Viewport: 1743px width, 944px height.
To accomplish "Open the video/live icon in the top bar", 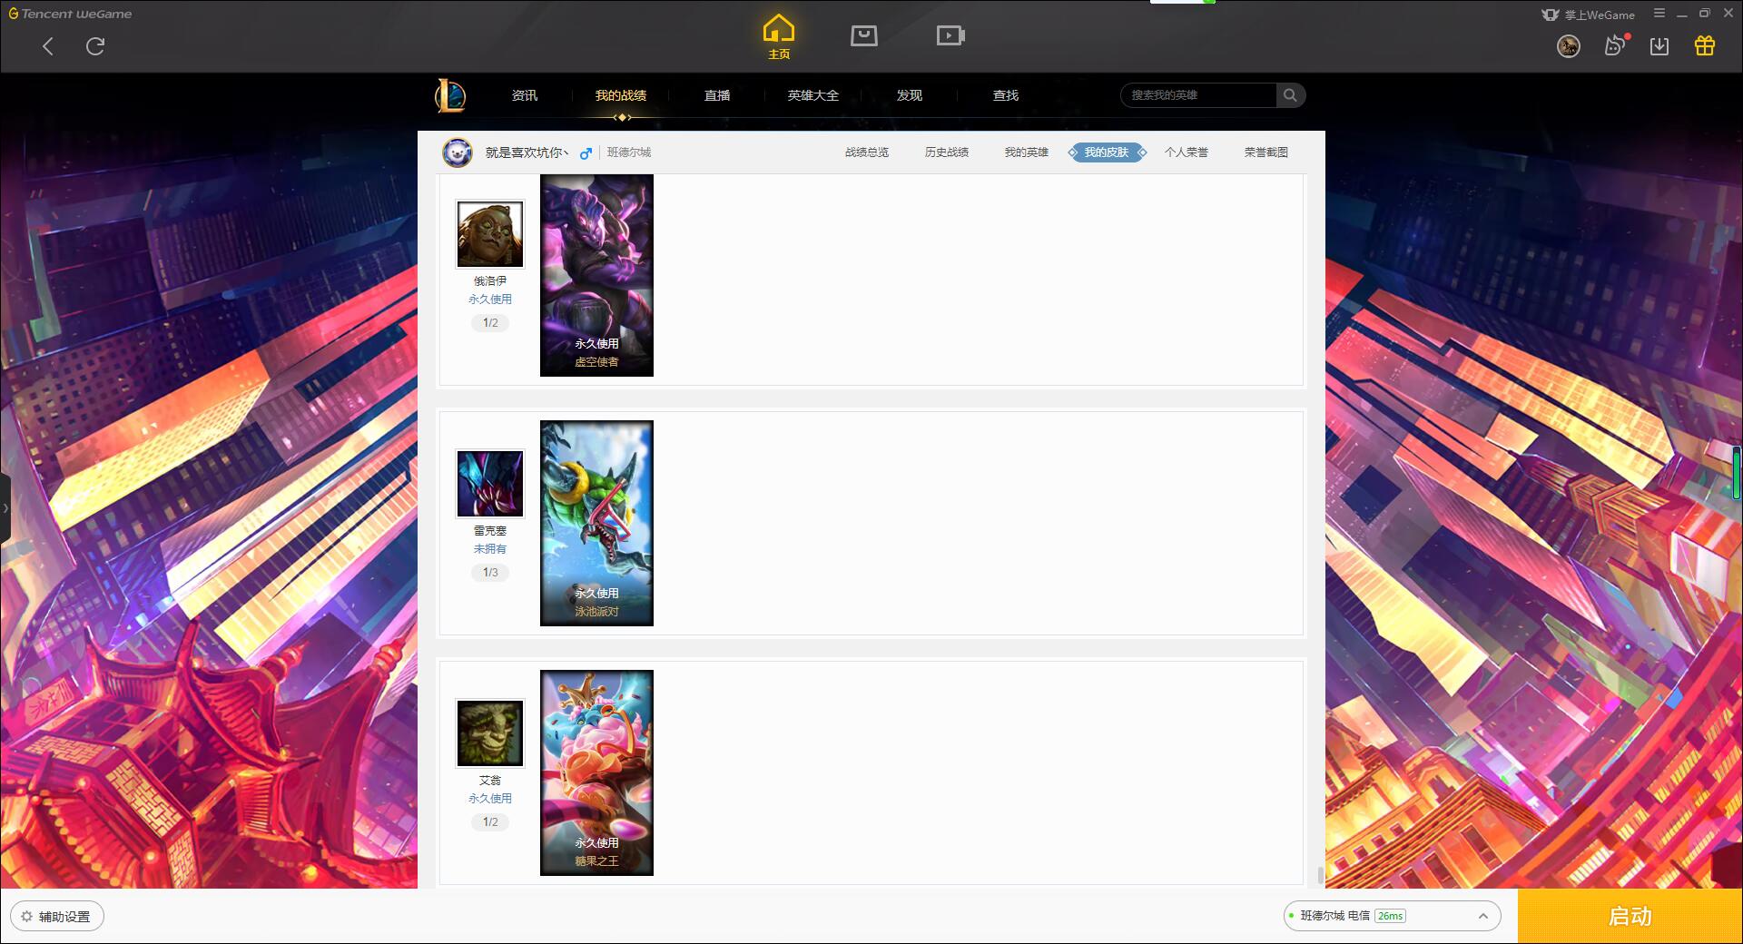I will 950,35.
